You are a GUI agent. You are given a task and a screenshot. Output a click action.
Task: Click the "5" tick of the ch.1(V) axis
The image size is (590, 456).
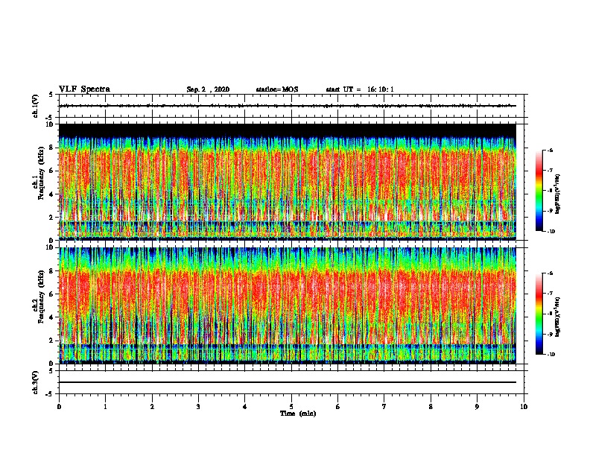point(51,95)
